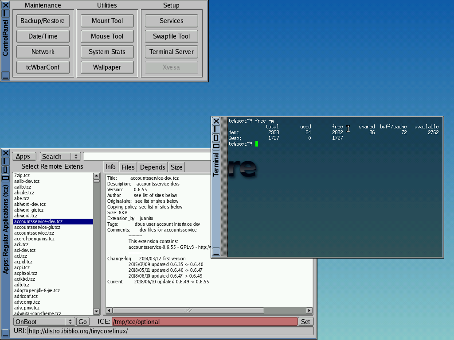Select actkbd.tcz extension
This screenshot has height=340, width=454.
(53, 279)
